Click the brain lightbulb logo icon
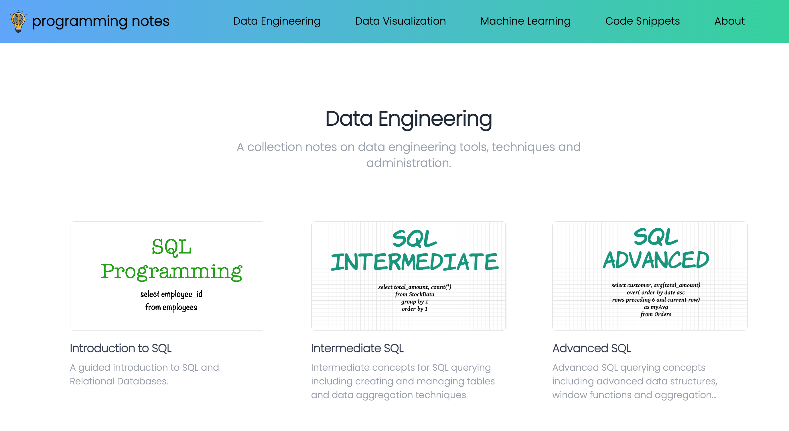Viewport: 789px width, 431px height. coord(18,21)
